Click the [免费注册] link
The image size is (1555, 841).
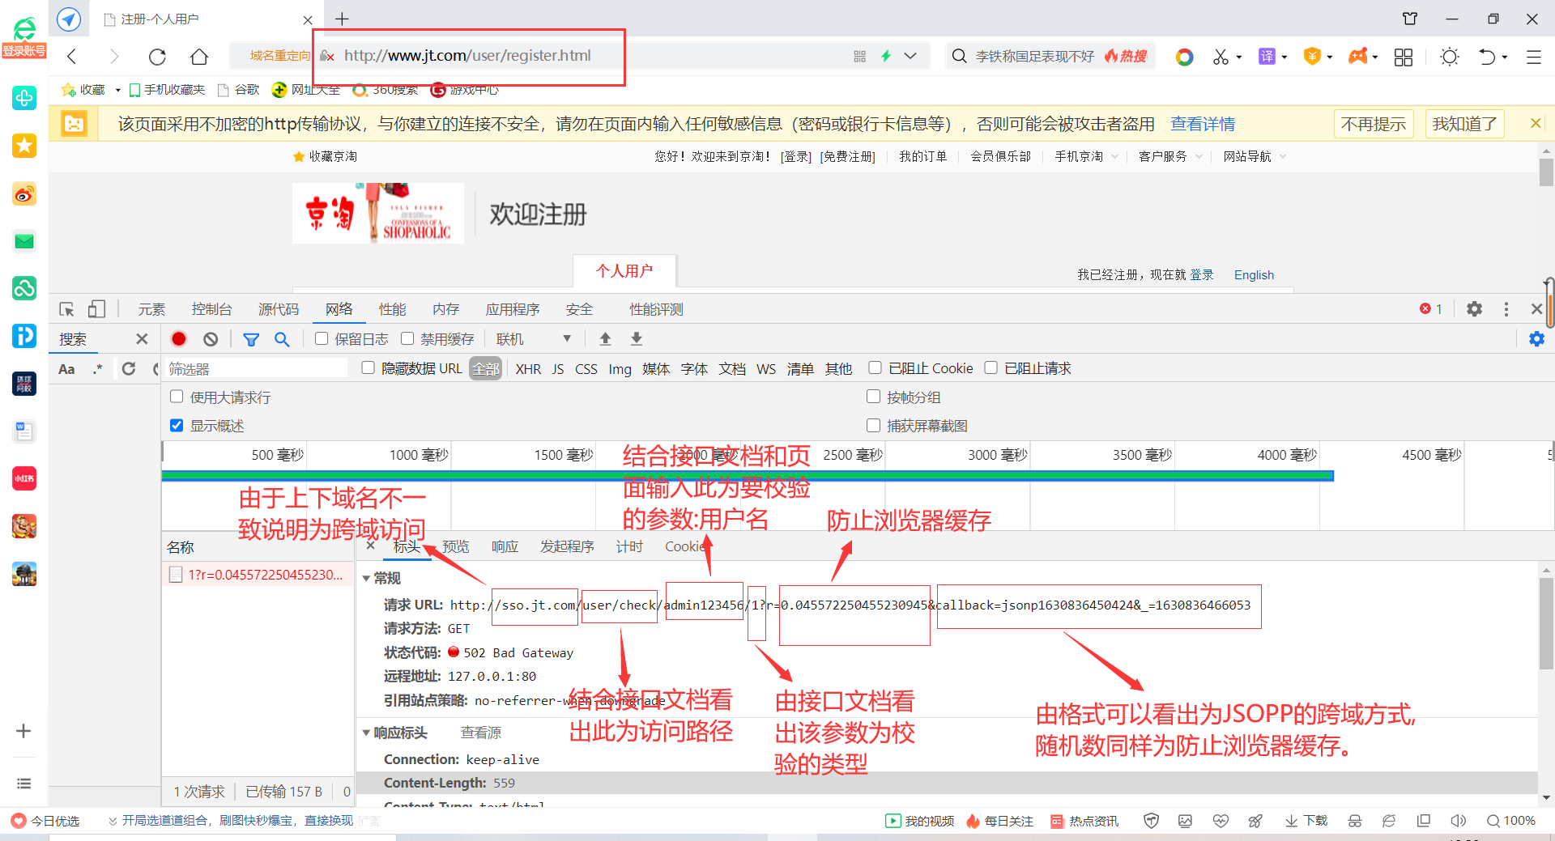pyautogui.click(x=847, y=156)
